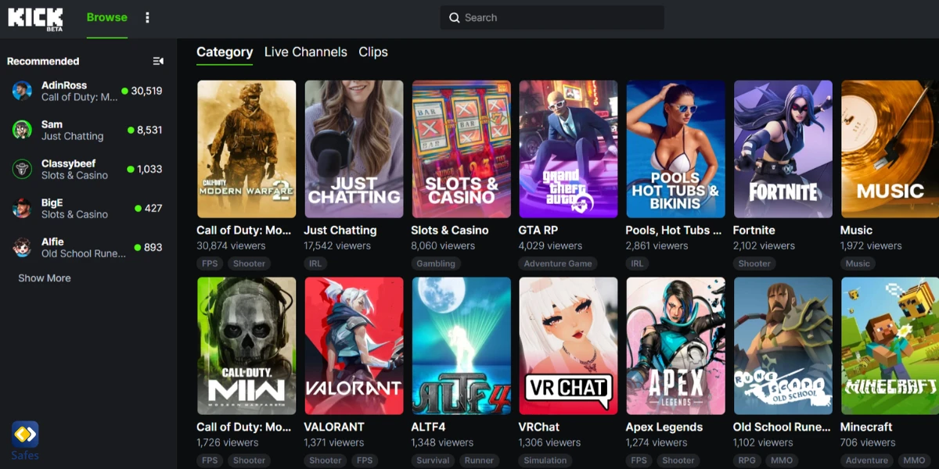Image resolution: width=939 pixels, height=469 pixels.
Task: Open the Apex Legends category thumbnail
Action: [675, 346]
